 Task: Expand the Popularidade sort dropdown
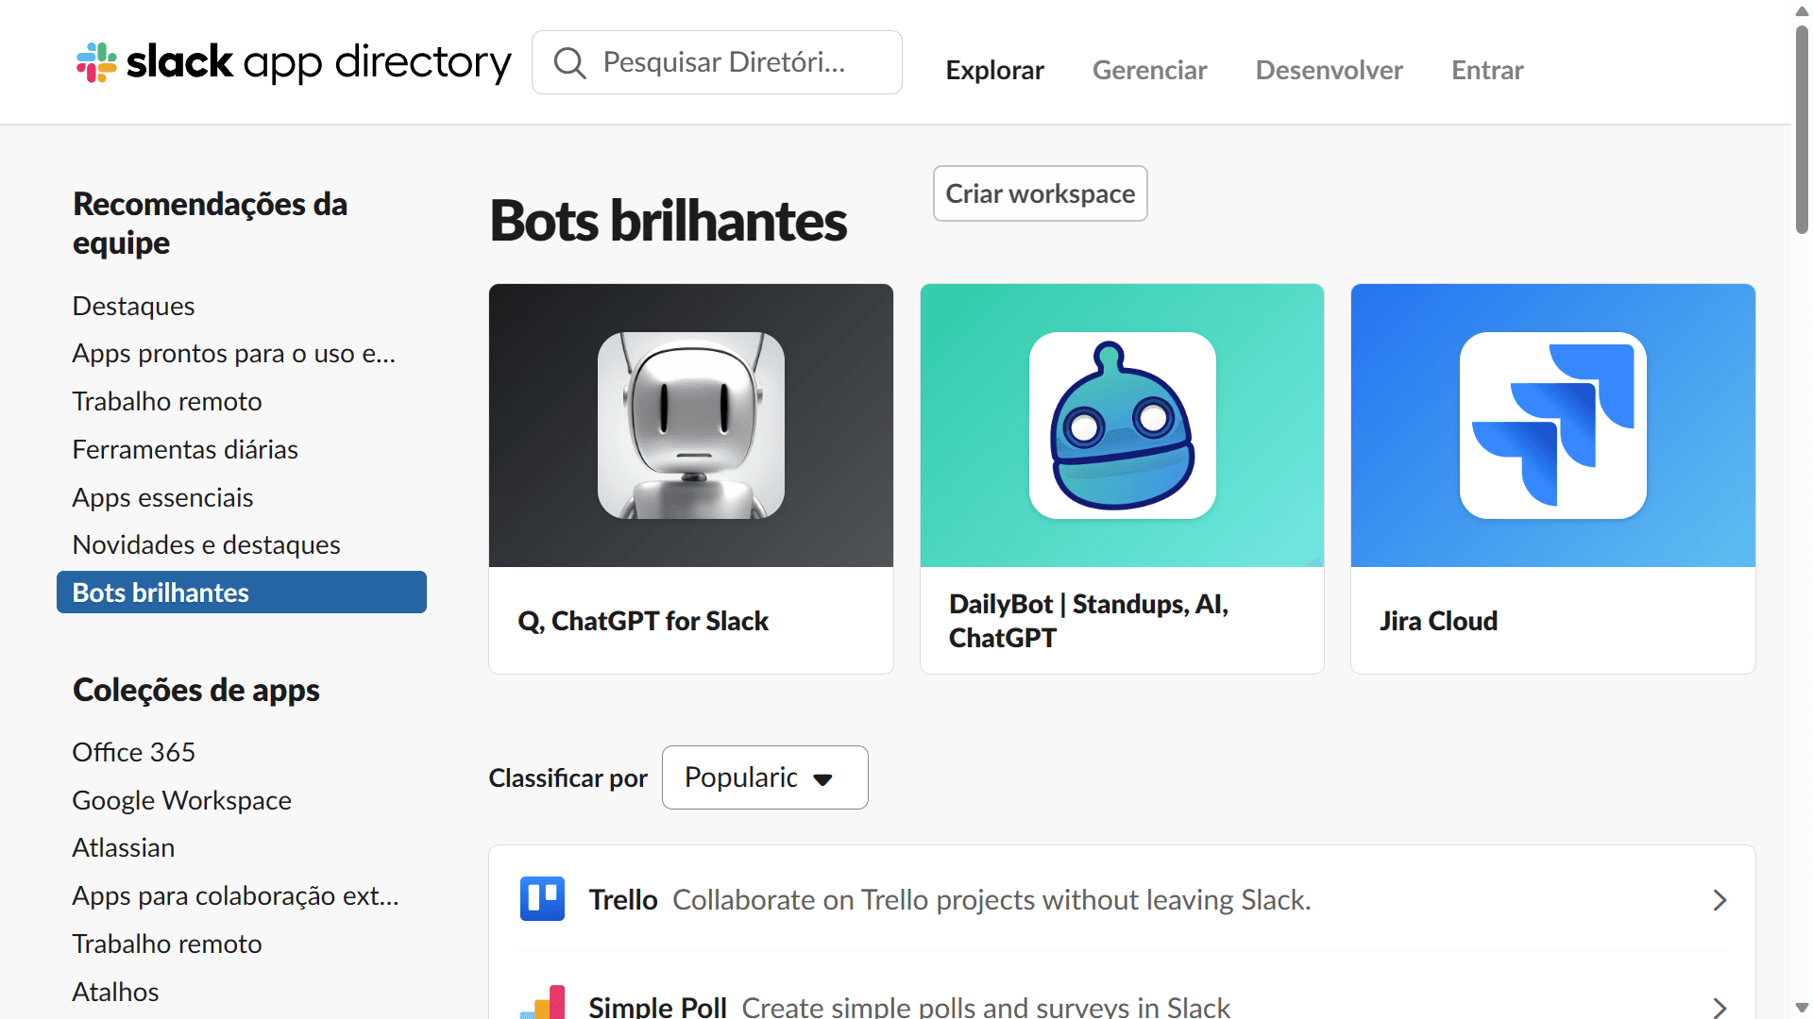coord(765,777)
